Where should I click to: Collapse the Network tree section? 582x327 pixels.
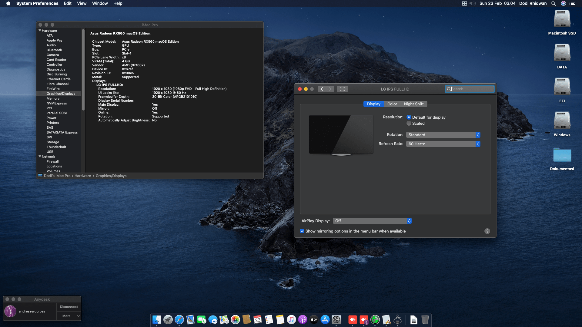(x=40, y=157)
